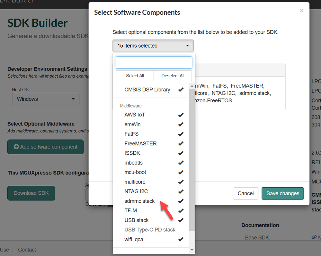321x256 pixels.
Task: Click the checkmark beside wifi_qca
Action: click(x=181, y=239)
